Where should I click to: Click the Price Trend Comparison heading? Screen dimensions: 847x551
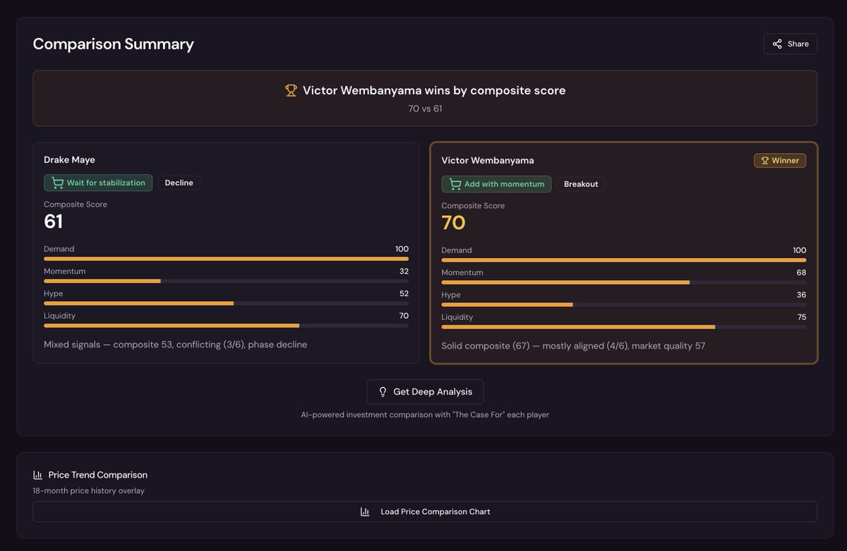click(98, 475)
